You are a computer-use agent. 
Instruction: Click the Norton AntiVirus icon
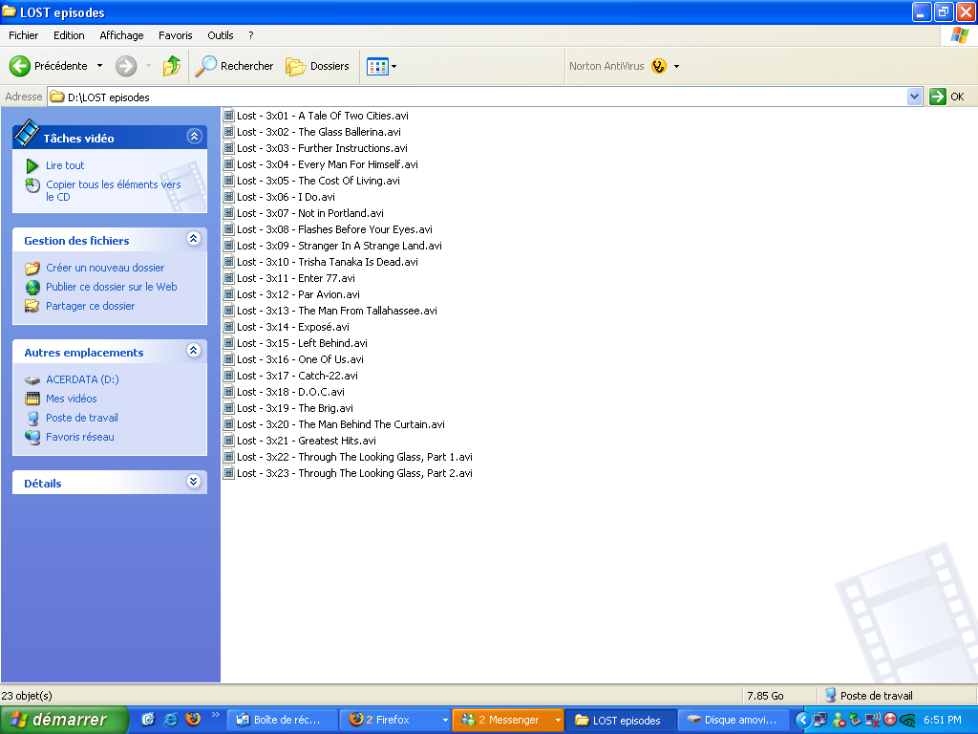659,66
